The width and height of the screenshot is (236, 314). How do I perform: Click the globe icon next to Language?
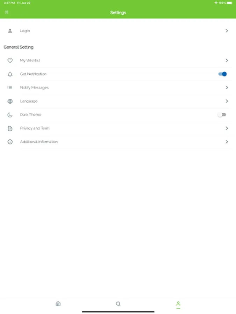(10, 101)
